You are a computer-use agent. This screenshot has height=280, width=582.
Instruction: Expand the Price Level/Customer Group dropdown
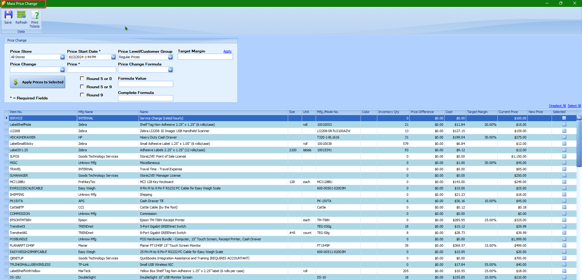coord(170,57)
